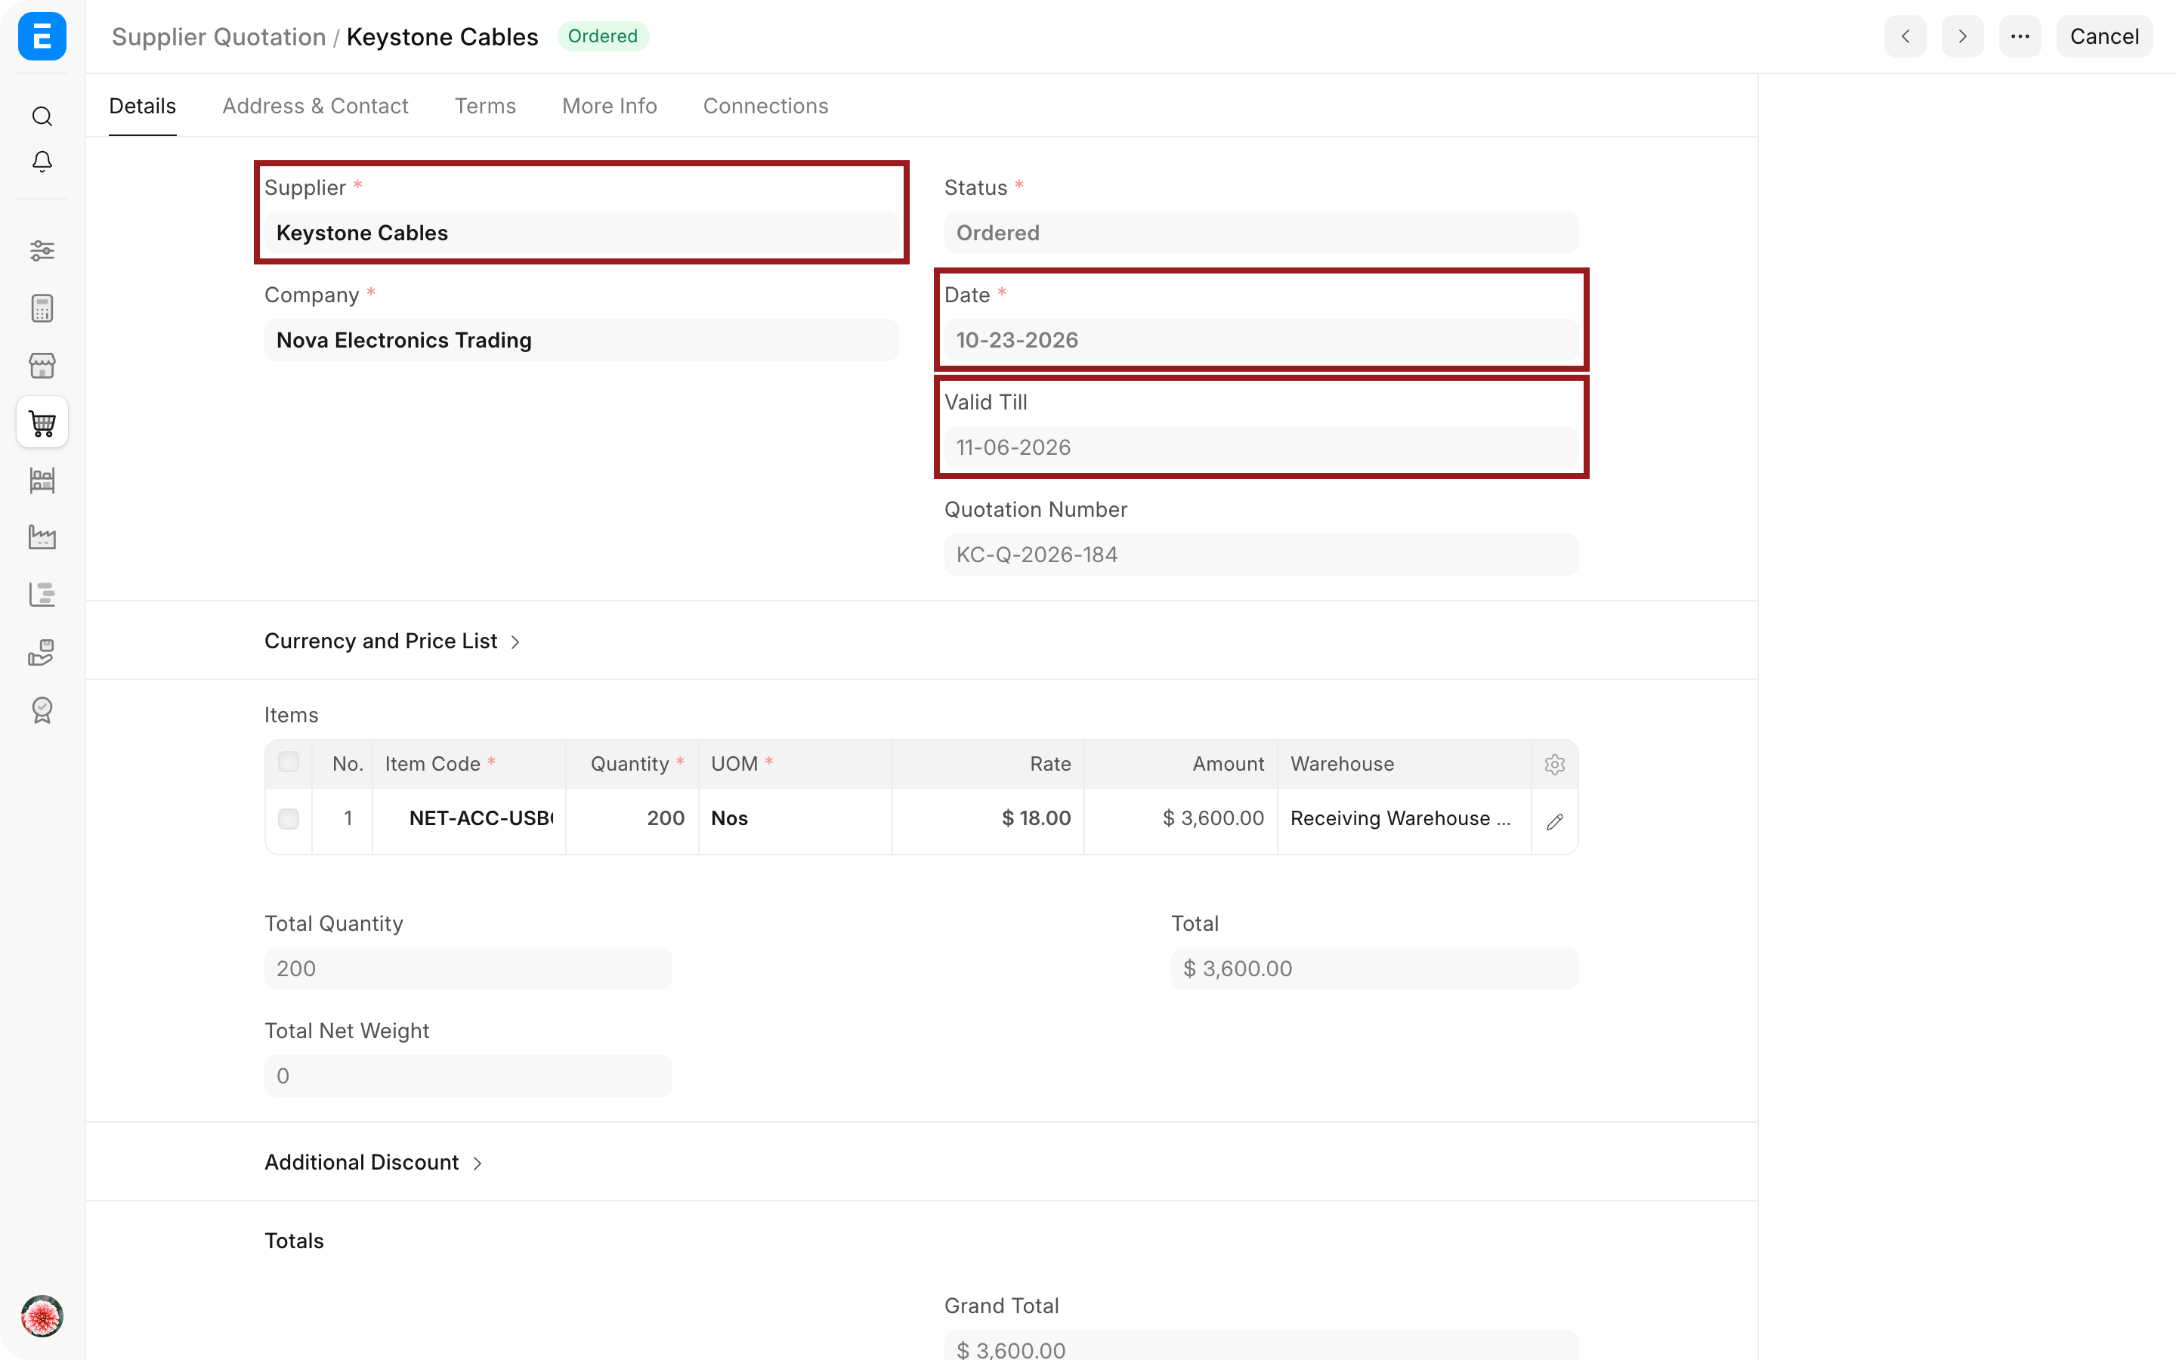The width and height of the screenshot is (2176, 1360).
Task: Open Nova Electronics Trading company field
Action: (581, 340)
